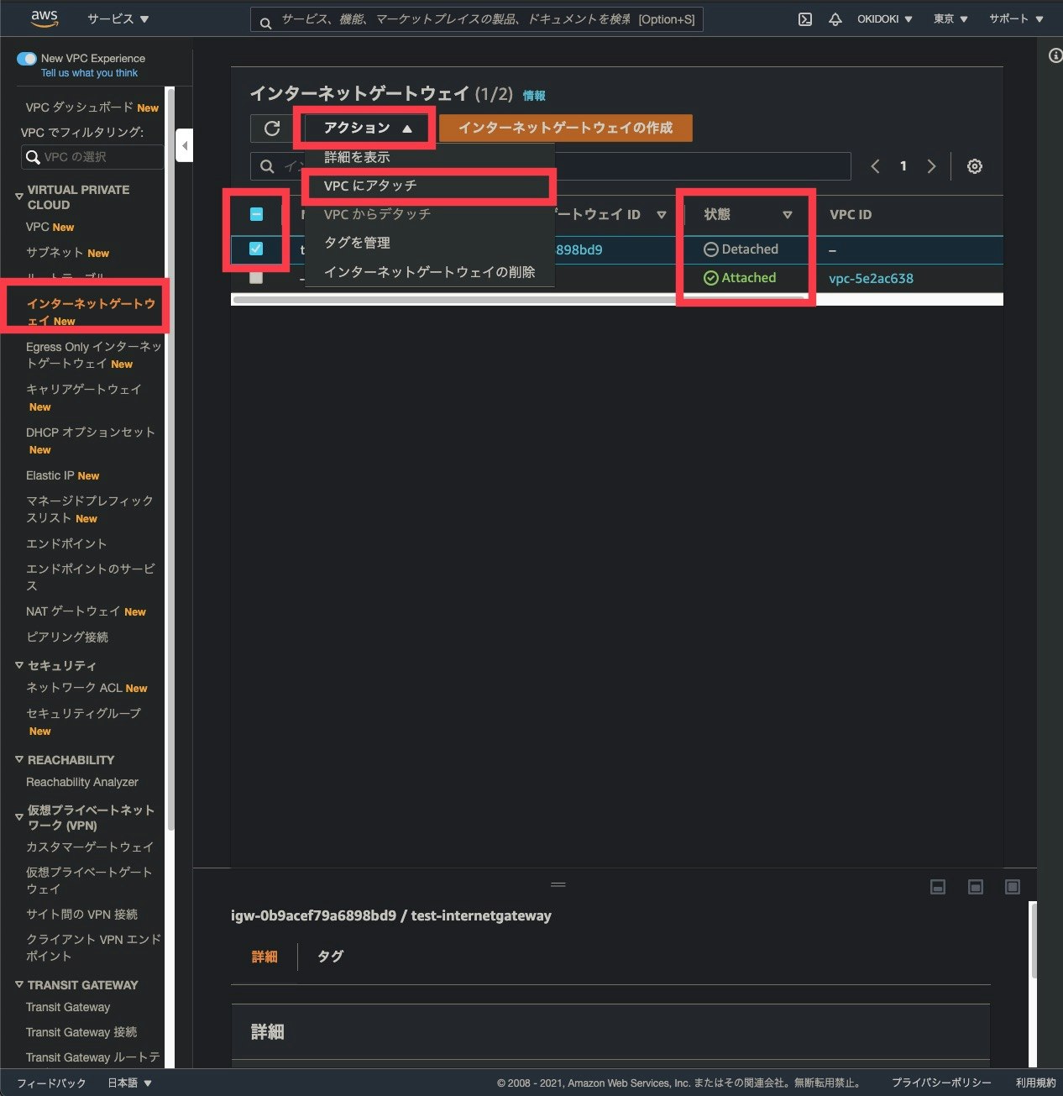1063x1096 pixels.
Task: Open the 情報 info link
Action: coord(534,96)
